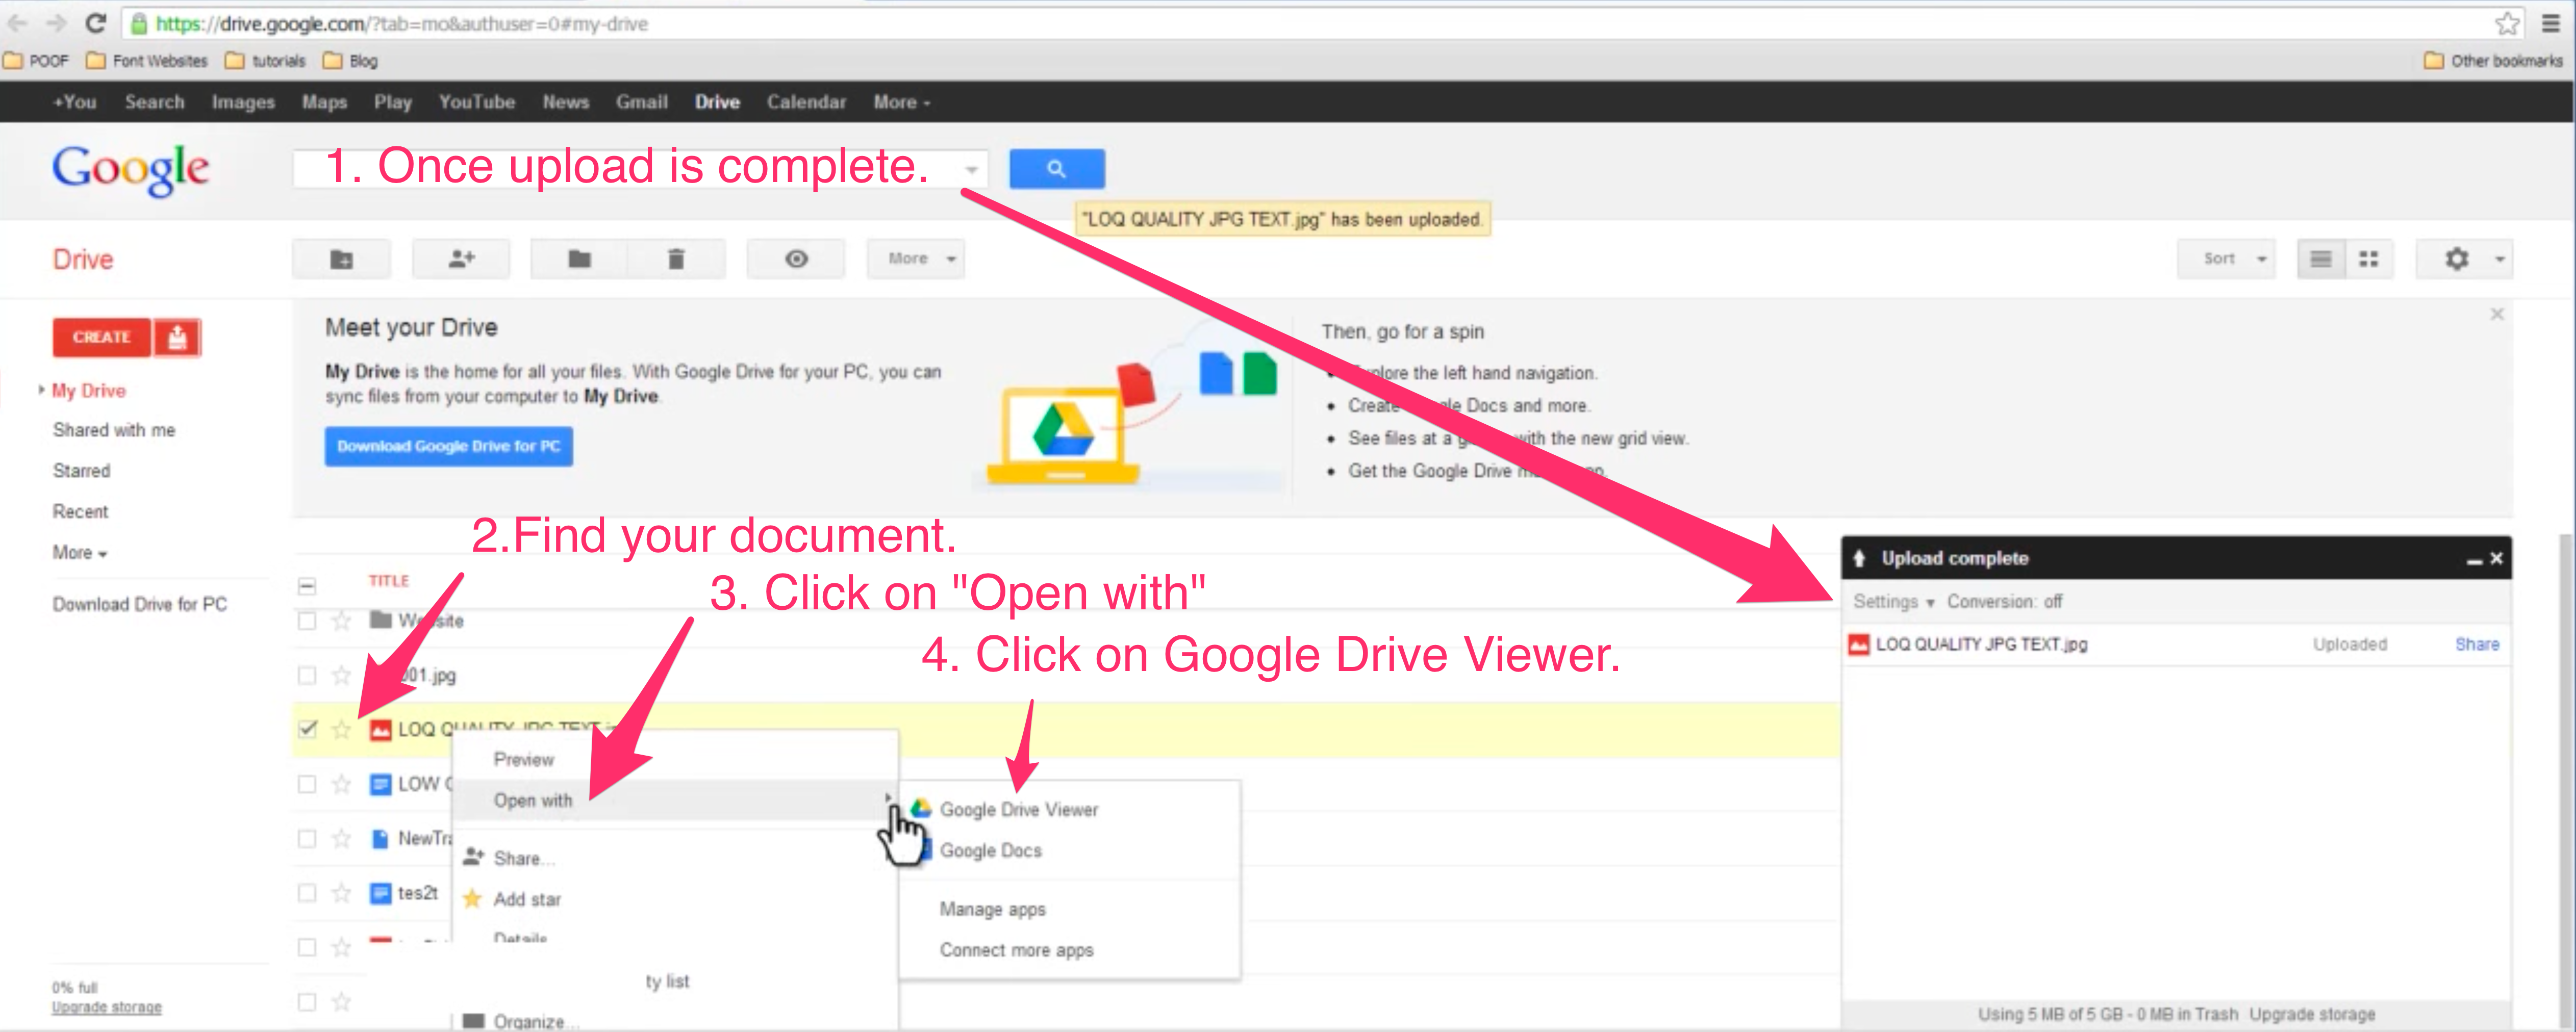This screenshot has width=2576, height=1032.
Task: Select Connect more apps in the submenu
Action: coord(1016,950)
